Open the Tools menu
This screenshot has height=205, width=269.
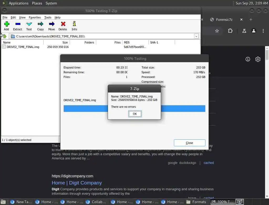tap(48, 17)
